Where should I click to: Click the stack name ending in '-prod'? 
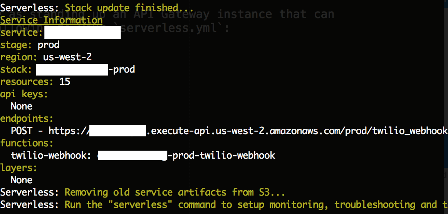tap(86, 70)
